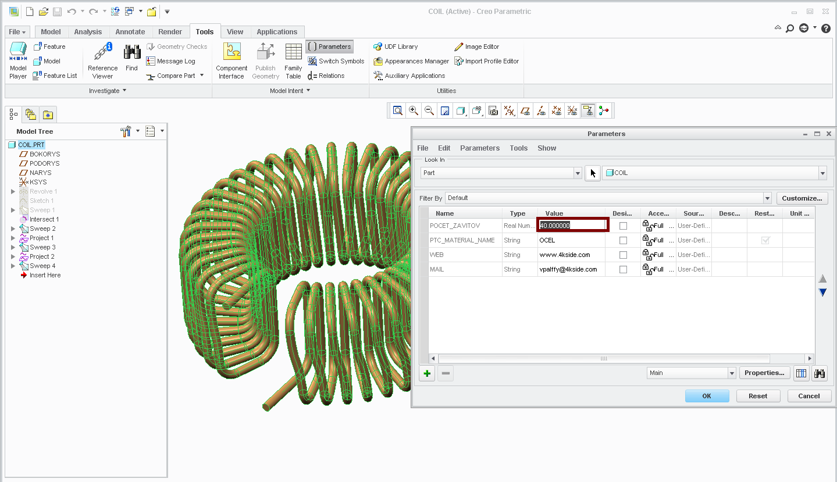
Task: Click OK in Parameters dialog
Action: click(707, 396)
